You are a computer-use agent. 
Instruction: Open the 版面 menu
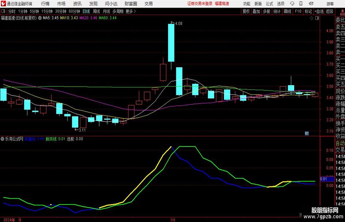click(x=258, y=4)
